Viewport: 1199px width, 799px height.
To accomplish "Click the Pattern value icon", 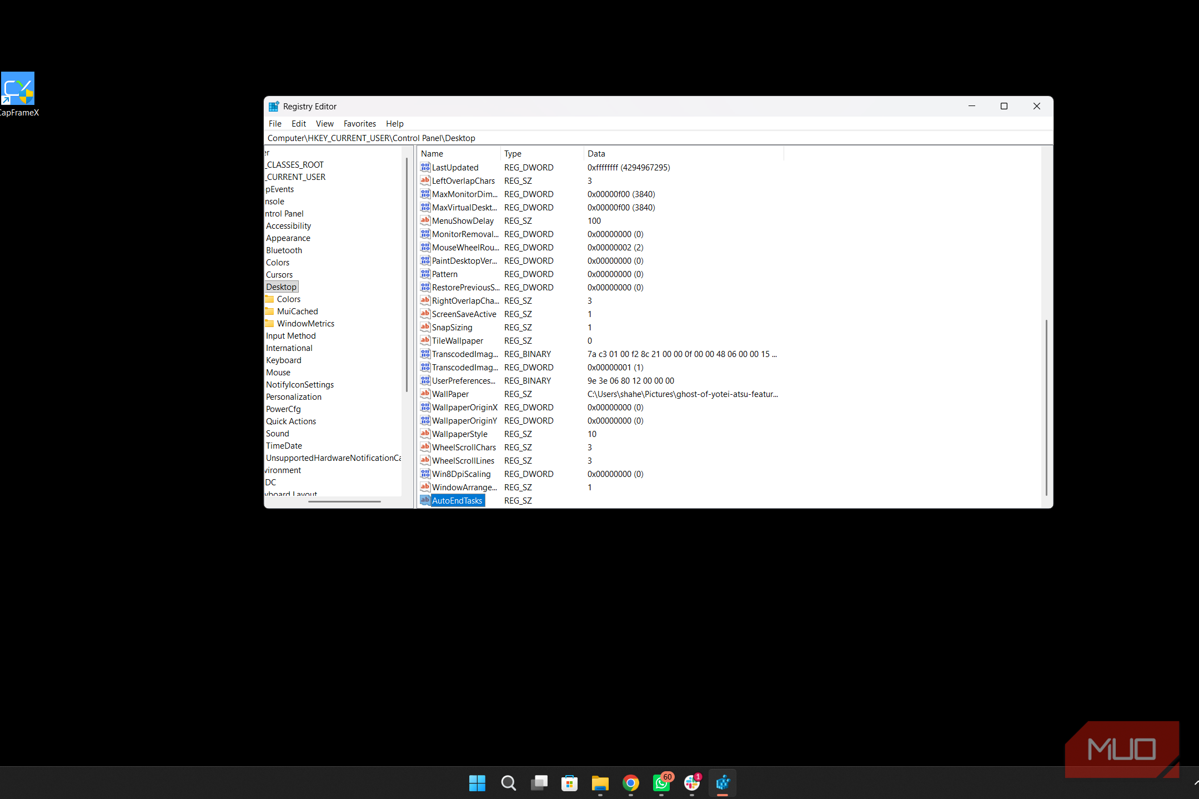I will coord(425,274).
